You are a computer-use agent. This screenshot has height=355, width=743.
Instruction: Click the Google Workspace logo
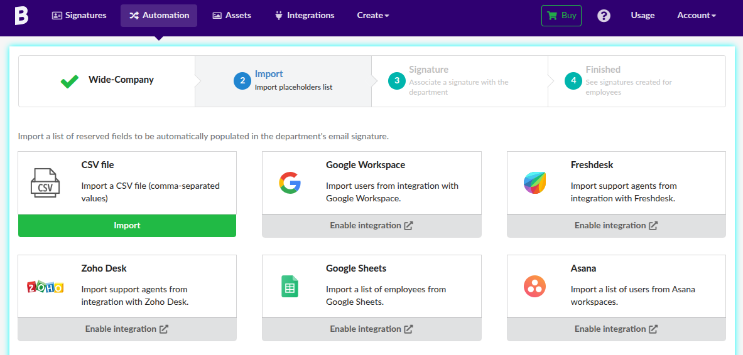tap(290, 183)
